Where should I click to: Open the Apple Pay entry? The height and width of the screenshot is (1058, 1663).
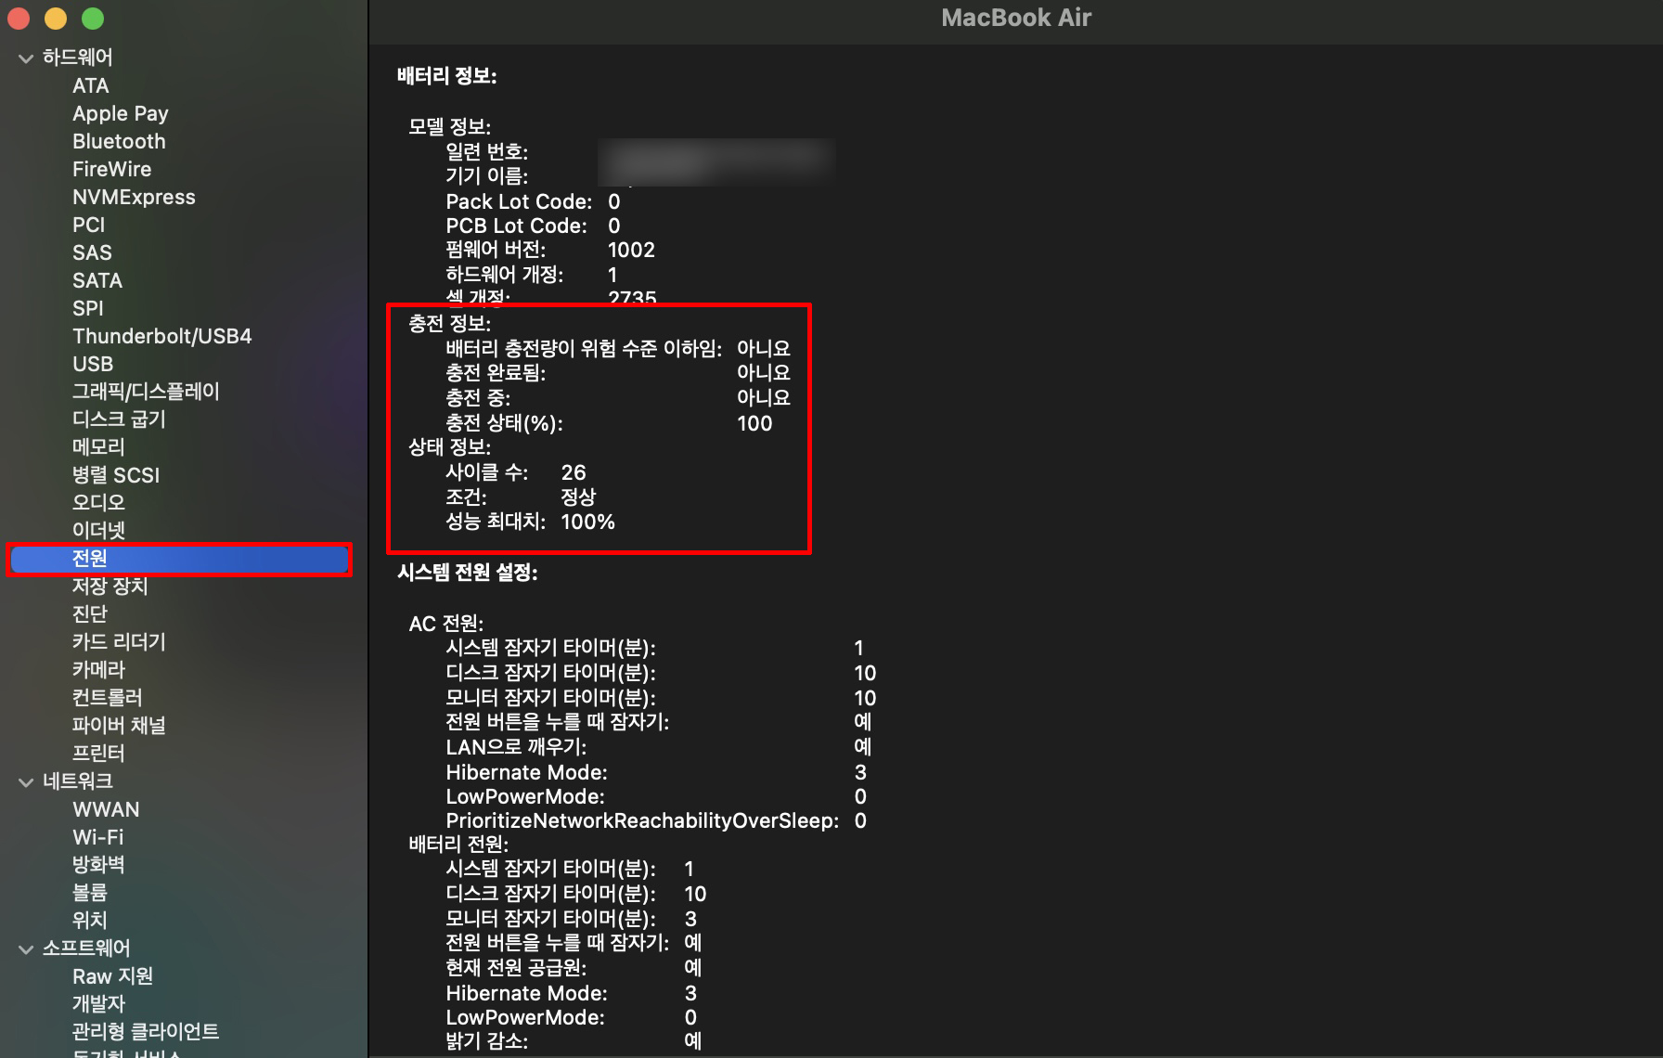pyautogui.click(x=121, y=113)
